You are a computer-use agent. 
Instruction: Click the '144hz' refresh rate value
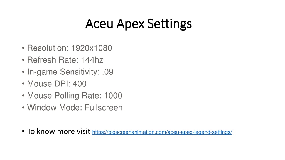coord(92,60)
